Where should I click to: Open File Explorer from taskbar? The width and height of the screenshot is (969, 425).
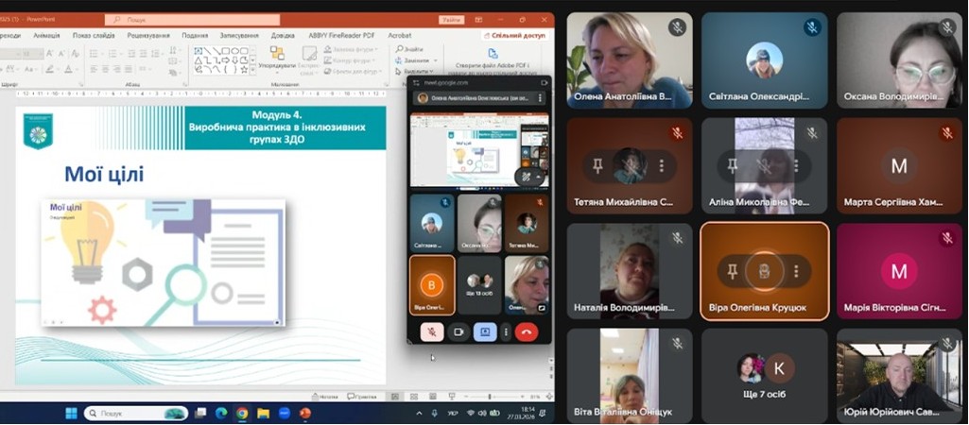click(x=263, y=413)
